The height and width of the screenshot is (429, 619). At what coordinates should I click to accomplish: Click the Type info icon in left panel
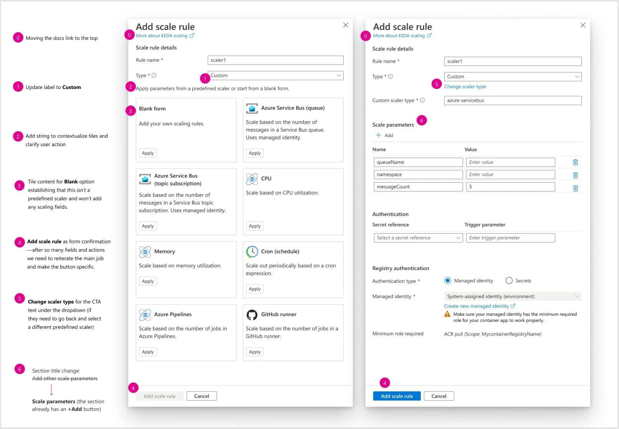pos(154,75)
